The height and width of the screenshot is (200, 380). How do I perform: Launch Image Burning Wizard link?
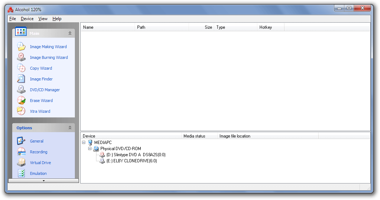(x=49, y=57)
